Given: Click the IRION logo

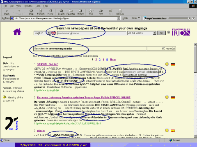Looking at the screenshot, I should click(181, 32).
